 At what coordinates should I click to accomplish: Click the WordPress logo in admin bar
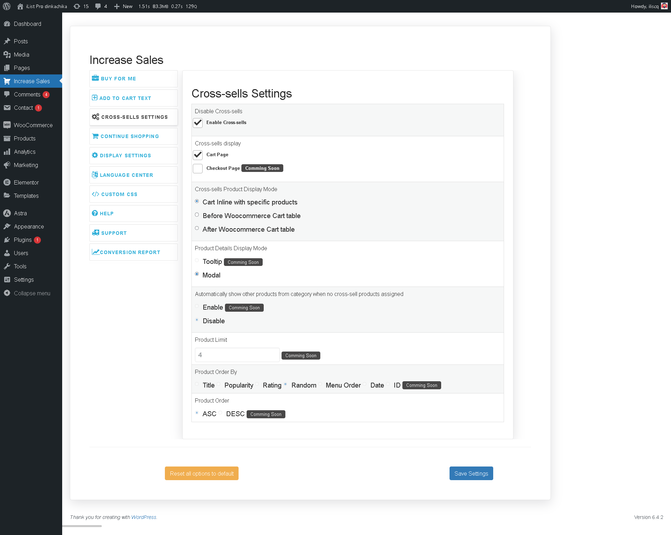point(7,6)
